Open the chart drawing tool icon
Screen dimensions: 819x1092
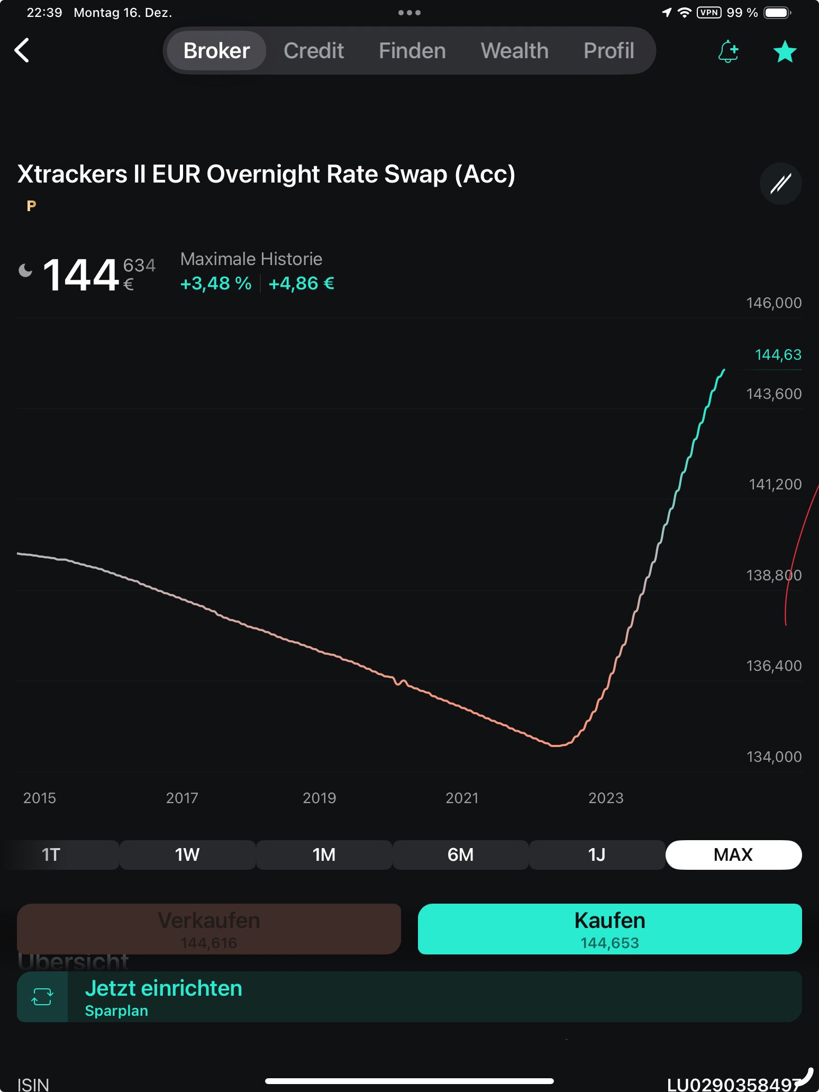point(780,184)
